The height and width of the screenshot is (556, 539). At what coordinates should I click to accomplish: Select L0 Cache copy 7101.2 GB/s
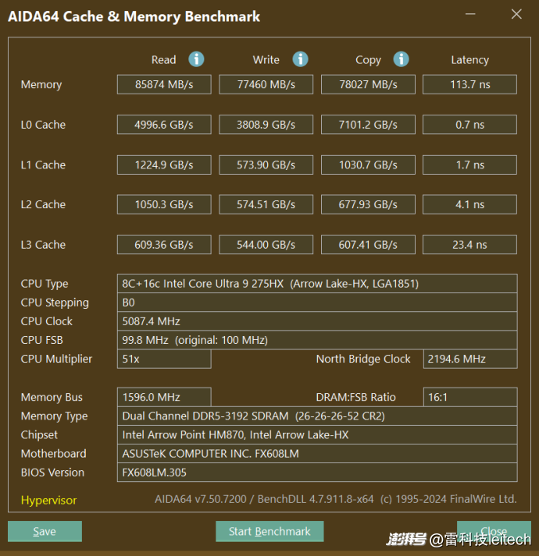[x=368, y=125]
